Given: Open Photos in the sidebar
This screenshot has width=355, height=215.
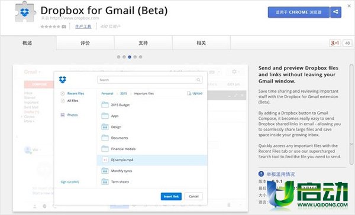Looking at the screenshot, I should click(72, 115).
